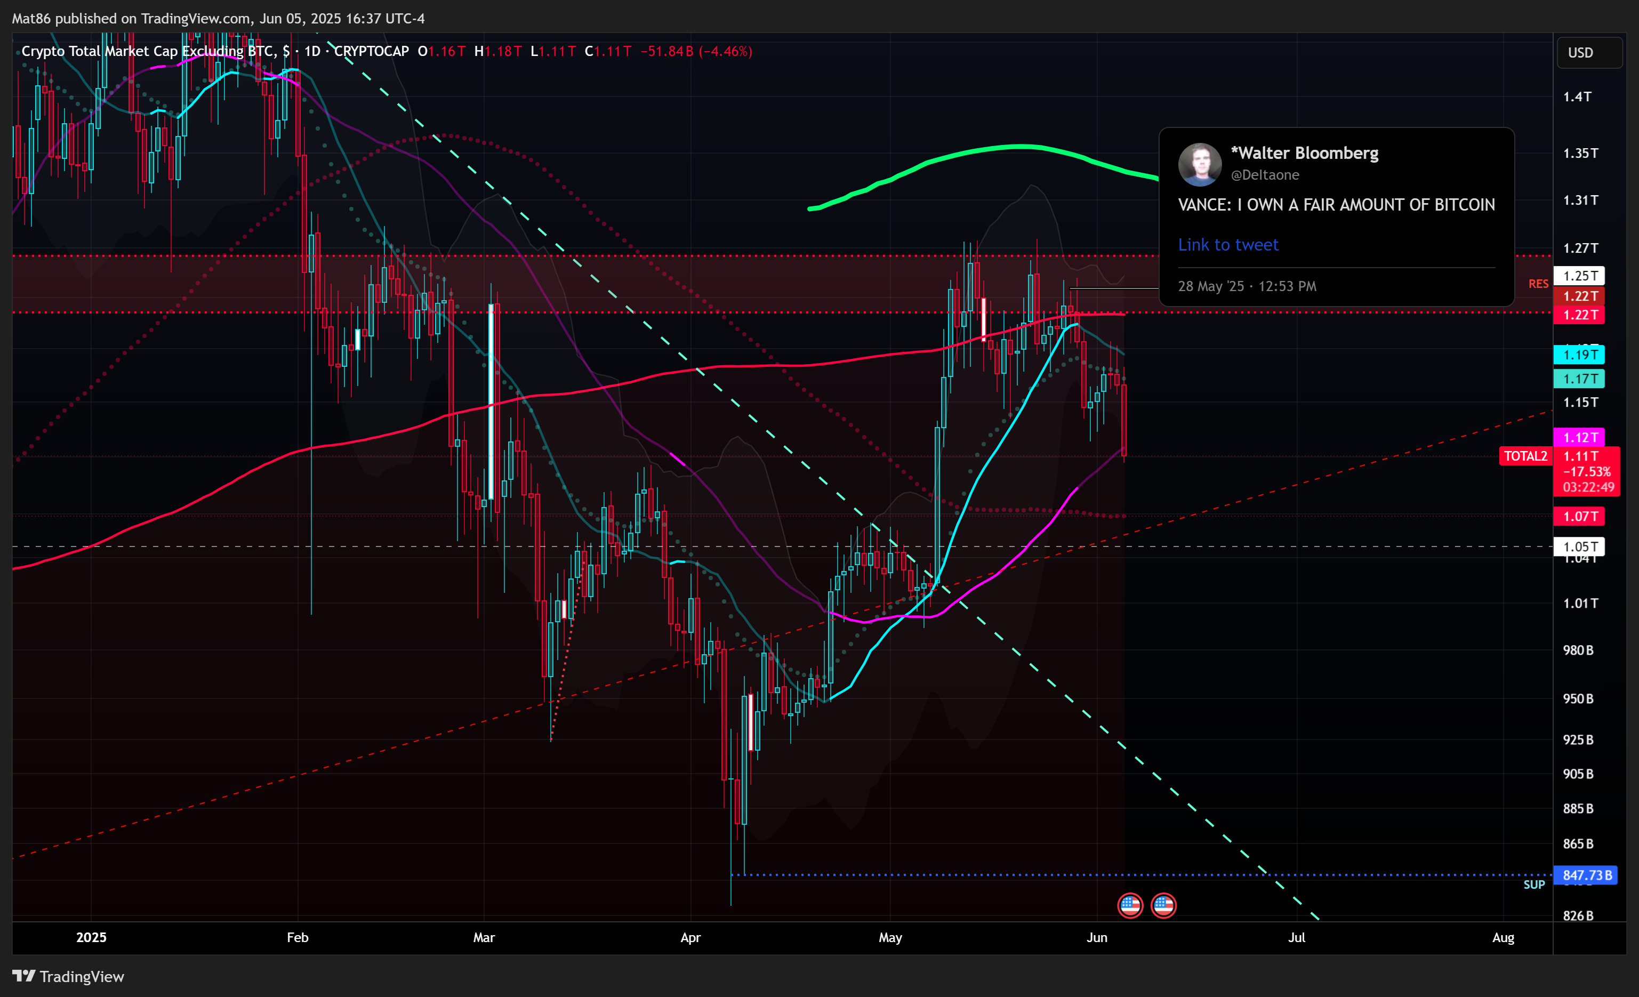Click the Aug label on the time axis
Screen dimensions: 1639x997
[x=1503, y=937]
